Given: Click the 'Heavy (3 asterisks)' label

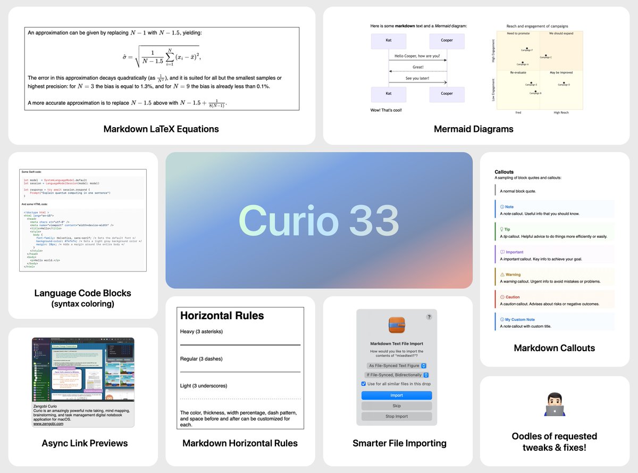Looking at the screenshot, I should [x=202, y=331].
